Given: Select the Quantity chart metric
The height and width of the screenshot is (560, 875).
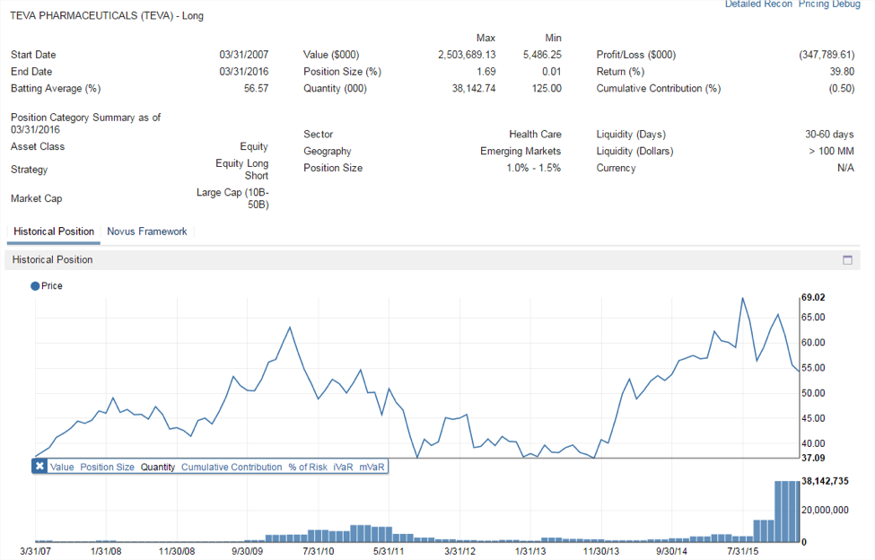Looking at the screenshot, I should pos(158,468).
